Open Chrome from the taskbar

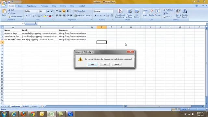point(32,114)
